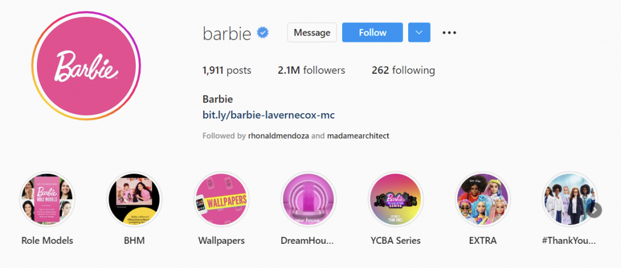Image resolution: width=621 pixels, height=268 pixels.
Task: Open the bit.ly/barbie-lavernecox-mc link
Action: click(x=269, y=115)
